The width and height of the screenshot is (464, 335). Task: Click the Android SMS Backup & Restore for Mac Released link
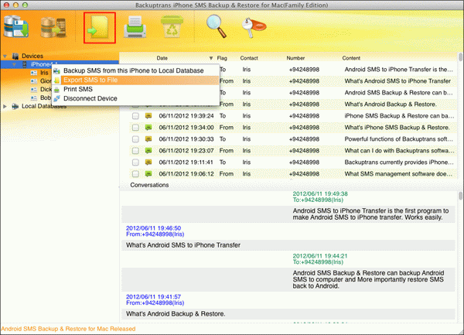tap(68, 329)
